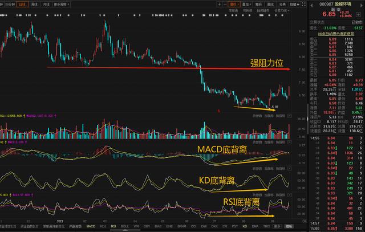
Task: Zoom in chart with plus icon
Action: click(219, 4)
